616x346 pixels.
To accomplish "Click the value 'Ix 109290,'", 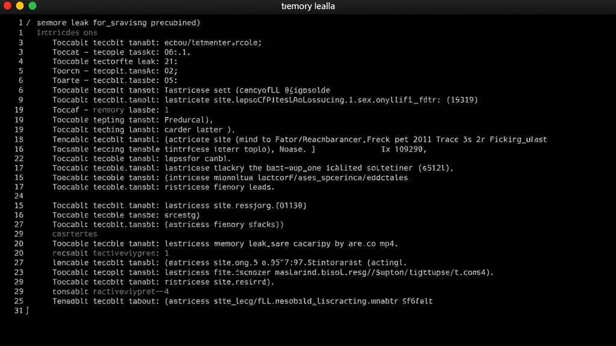I will (404, 149).
